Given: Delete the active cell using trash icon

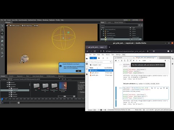Looking at the screenshot, I should [167, 88].
